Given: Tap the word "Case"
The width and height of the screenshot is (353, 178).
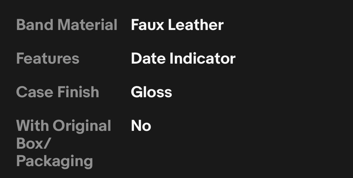Looking at the screenshot, I should 35,92.
